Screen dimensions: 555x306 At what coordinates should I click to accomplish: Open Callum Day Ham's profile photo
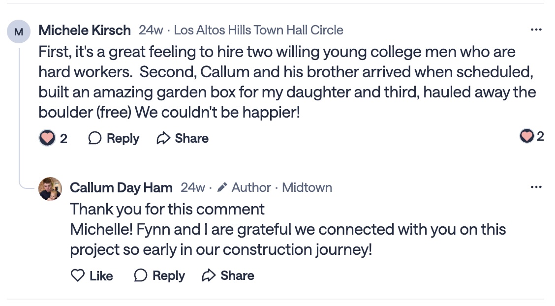tap(50, 188)
